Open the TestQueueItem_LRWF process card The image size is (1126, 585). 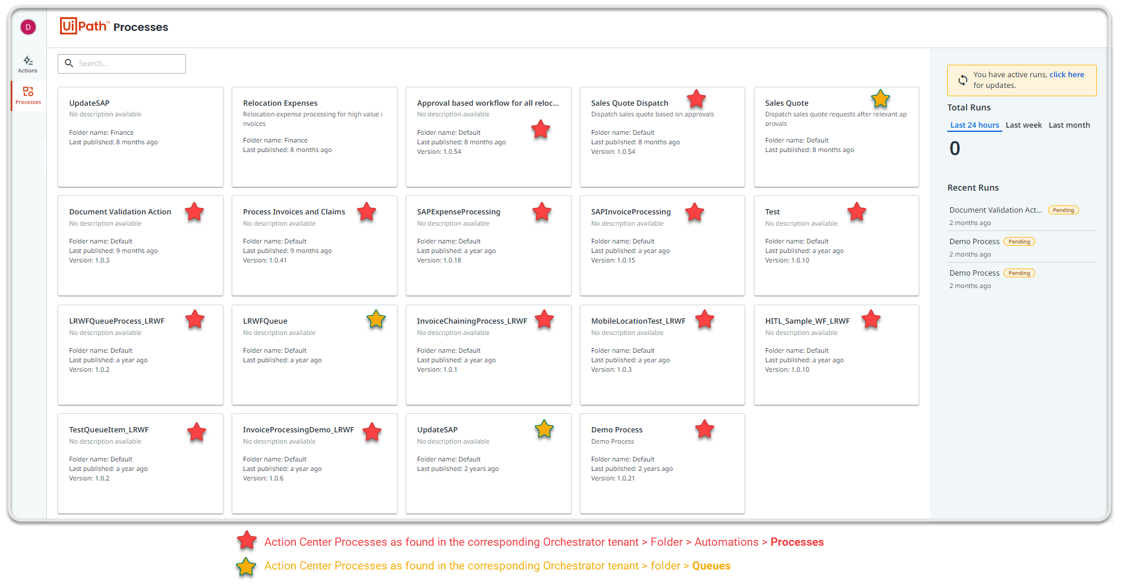[140, 464]
